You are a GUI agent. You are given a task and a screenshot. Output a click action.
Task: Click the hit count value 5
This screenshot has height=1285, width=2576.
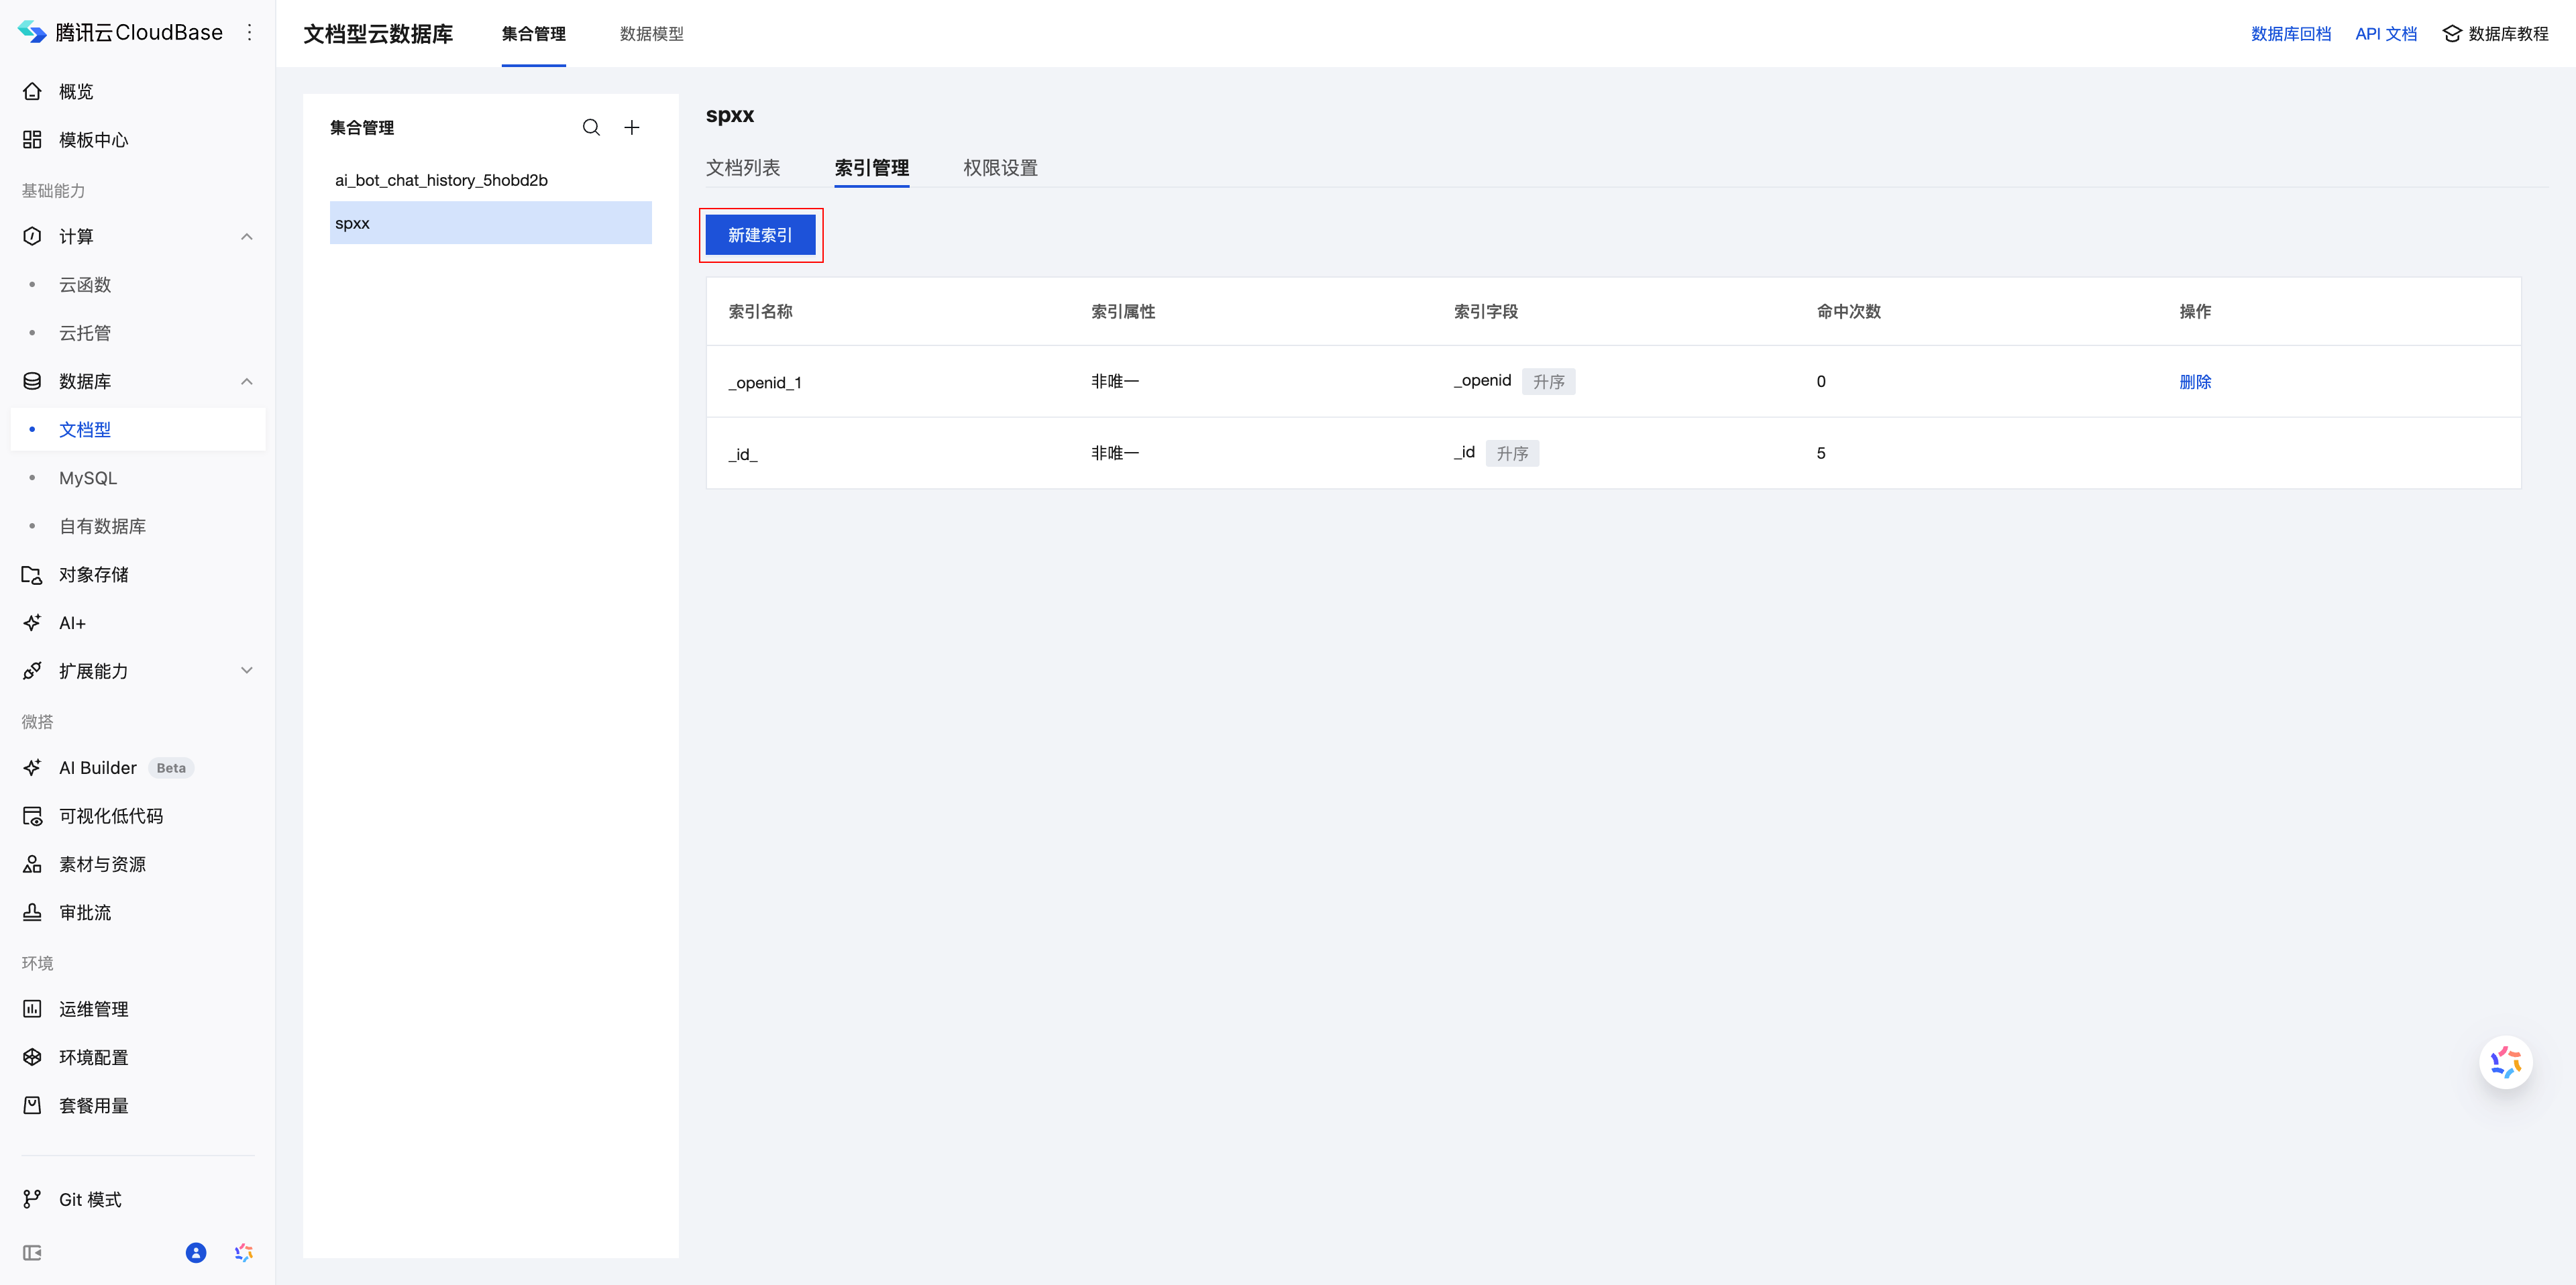pos(1821,453)
